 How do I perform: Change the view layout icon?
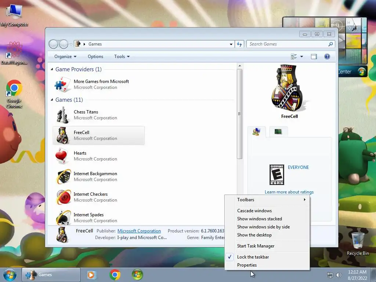pos(294,57)
